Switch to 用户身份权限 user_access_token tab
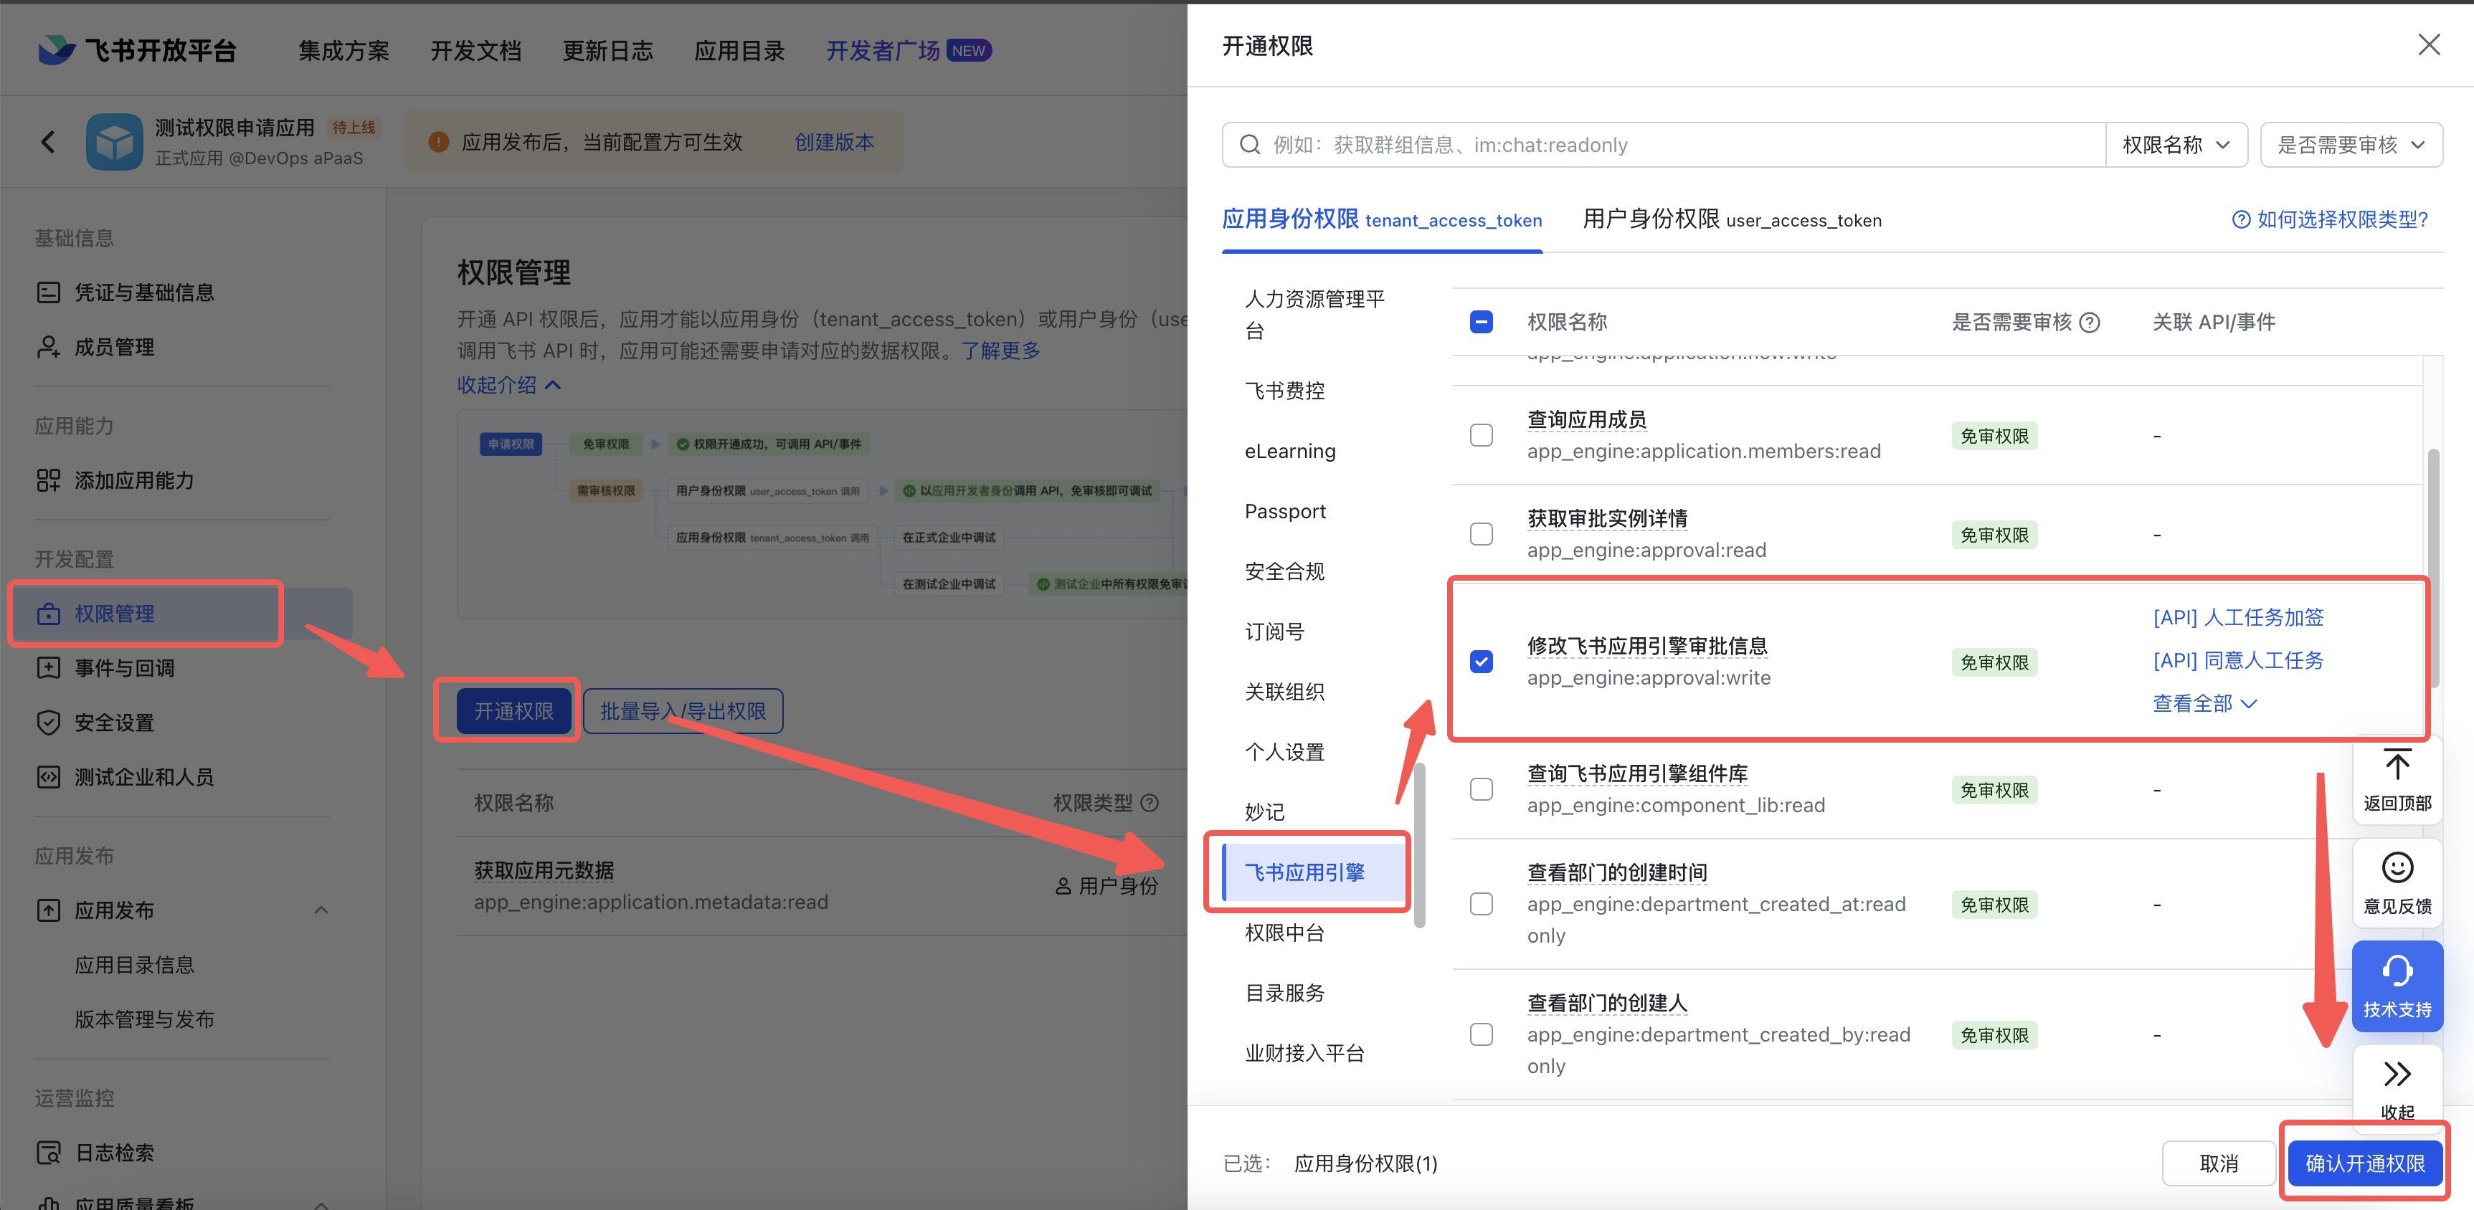 (1732, 220)
